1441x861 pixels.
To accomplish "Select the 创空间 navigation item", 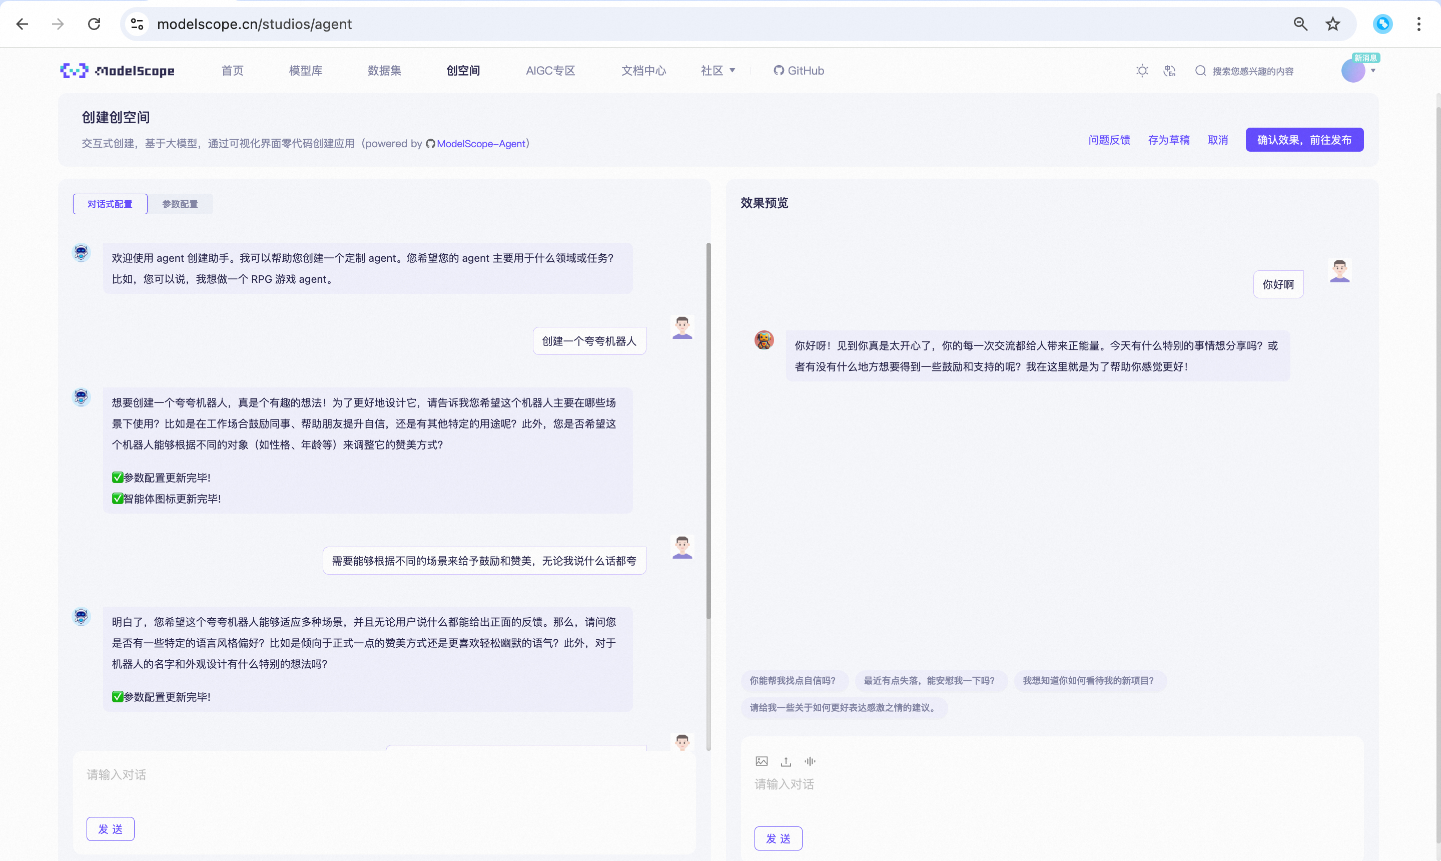I will (x=463, y=70).
